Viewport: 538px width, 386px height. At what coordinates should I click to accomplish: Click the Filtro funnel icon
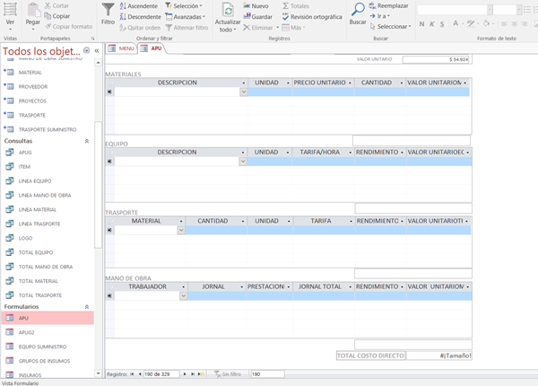click(x=108, y=10)
